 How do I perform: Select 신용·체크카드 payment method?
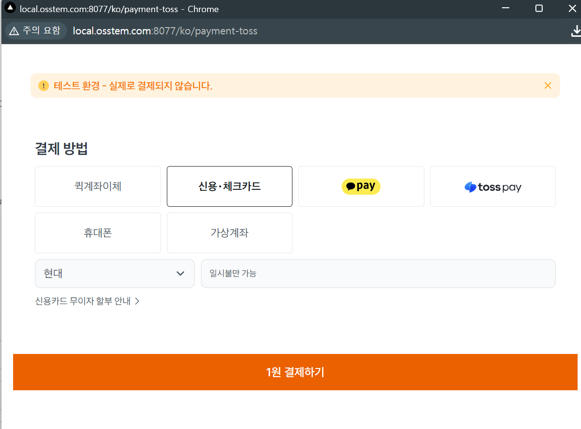229,186
